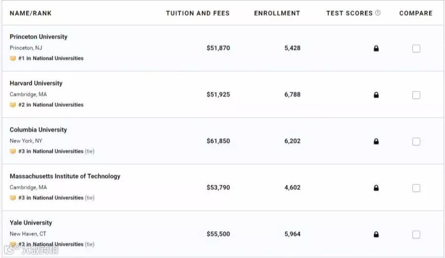
Task: Select Columbia University for comparison
Action: point(416,141)
